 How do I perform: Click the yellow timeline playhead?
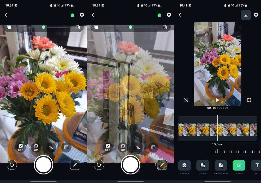coord(218,128)
